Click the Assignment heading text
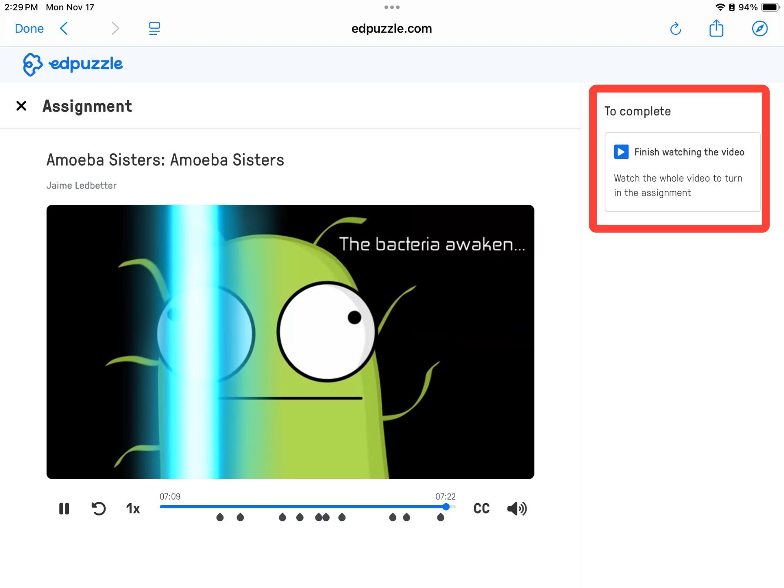Viewport: 784px width, 588px height. [87, 106]
